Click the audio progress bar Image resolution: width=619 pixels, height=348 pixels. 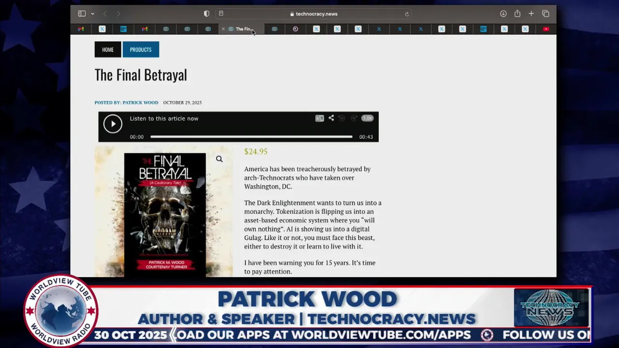[x=251, y=137]
